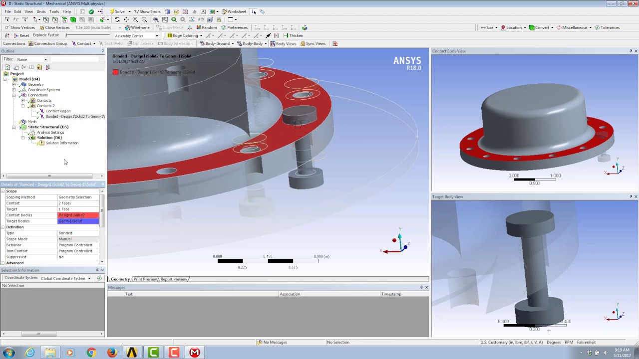Switch to the Print Preview tab
This screenshot has height=359, width=639.
pyautogui.click(x=145, y=279)
